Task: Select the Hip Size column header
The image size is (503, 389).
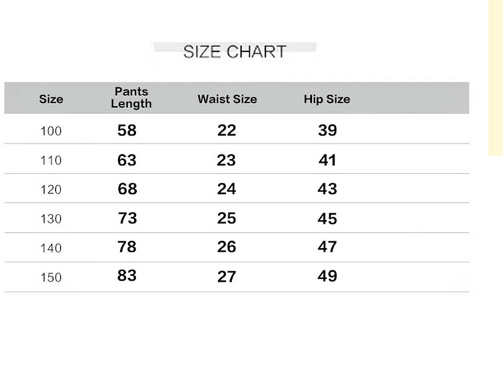Action: click(327, 99)
